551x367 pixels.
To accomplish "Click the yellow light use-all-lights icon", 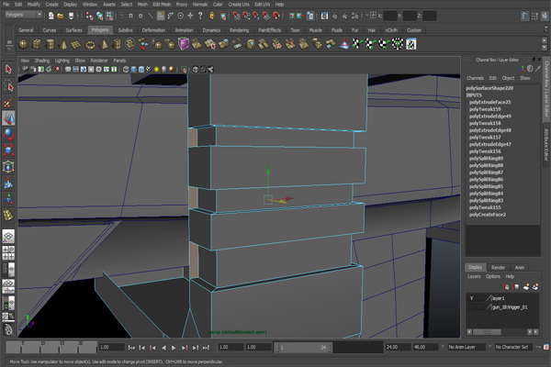I will coord(156,70).
